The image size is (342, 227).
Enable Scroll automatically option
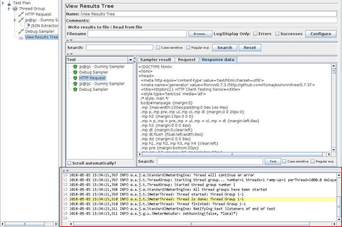pos(69,163)
